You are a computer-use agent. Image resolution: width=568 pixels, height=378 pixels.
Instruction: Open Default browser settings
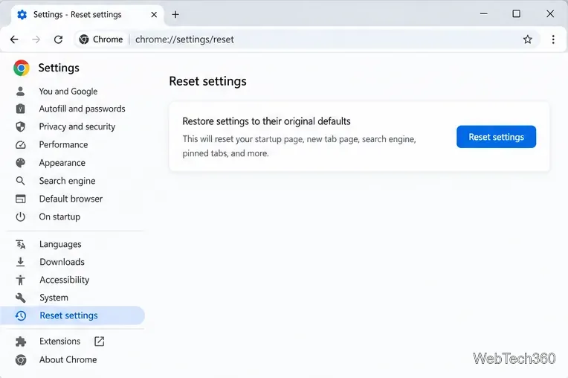click(71, 199)
